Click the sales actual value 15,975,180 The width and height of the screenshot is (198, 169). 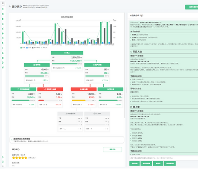pos(76,61)
